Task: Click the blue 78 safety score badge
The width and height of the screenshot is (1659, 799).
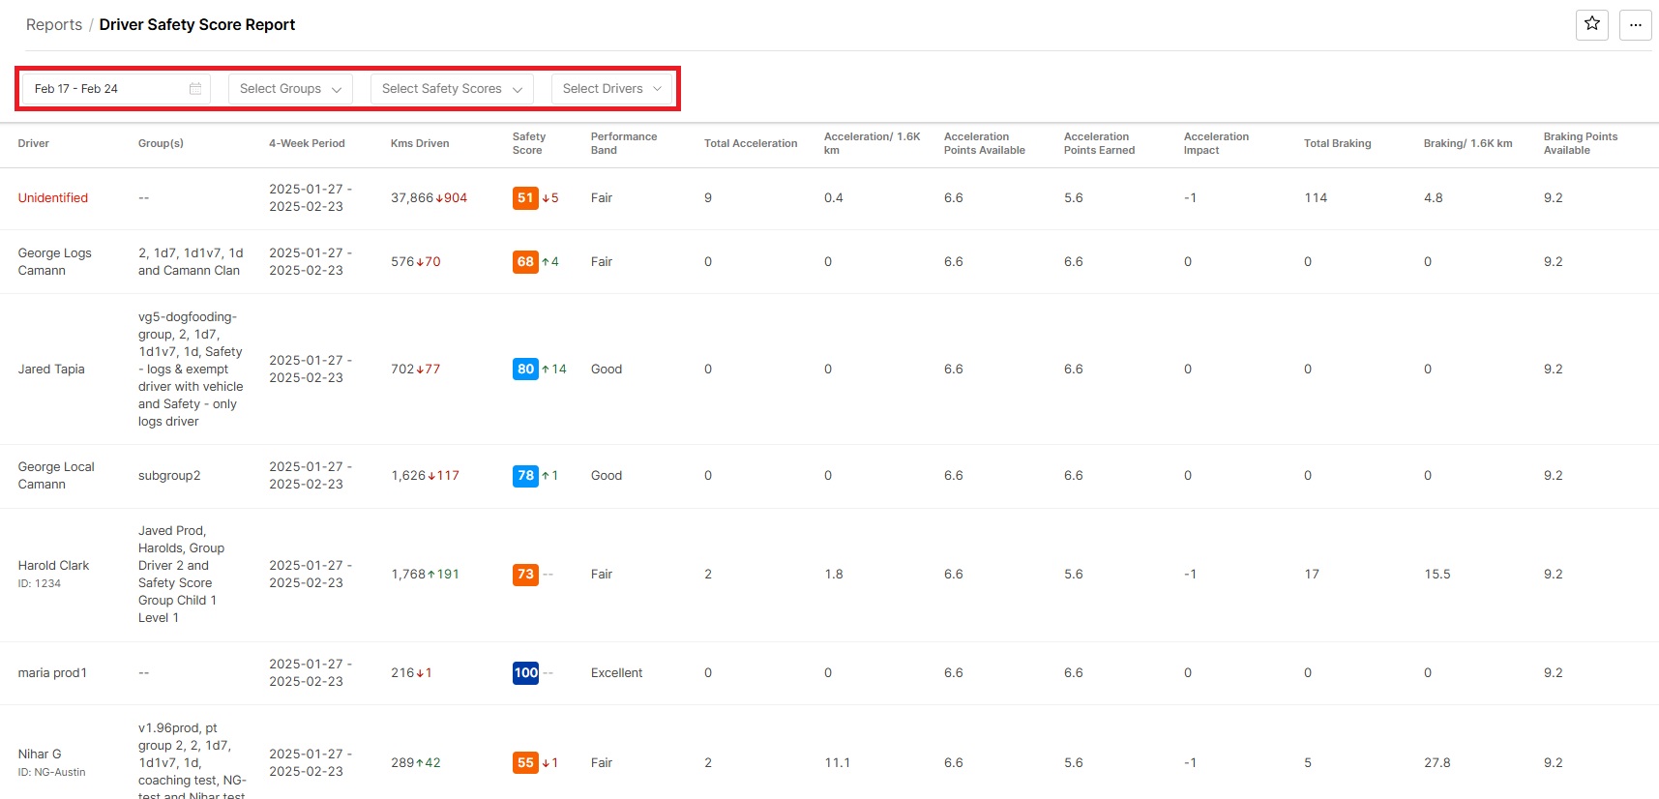Action: click(525, 476)
